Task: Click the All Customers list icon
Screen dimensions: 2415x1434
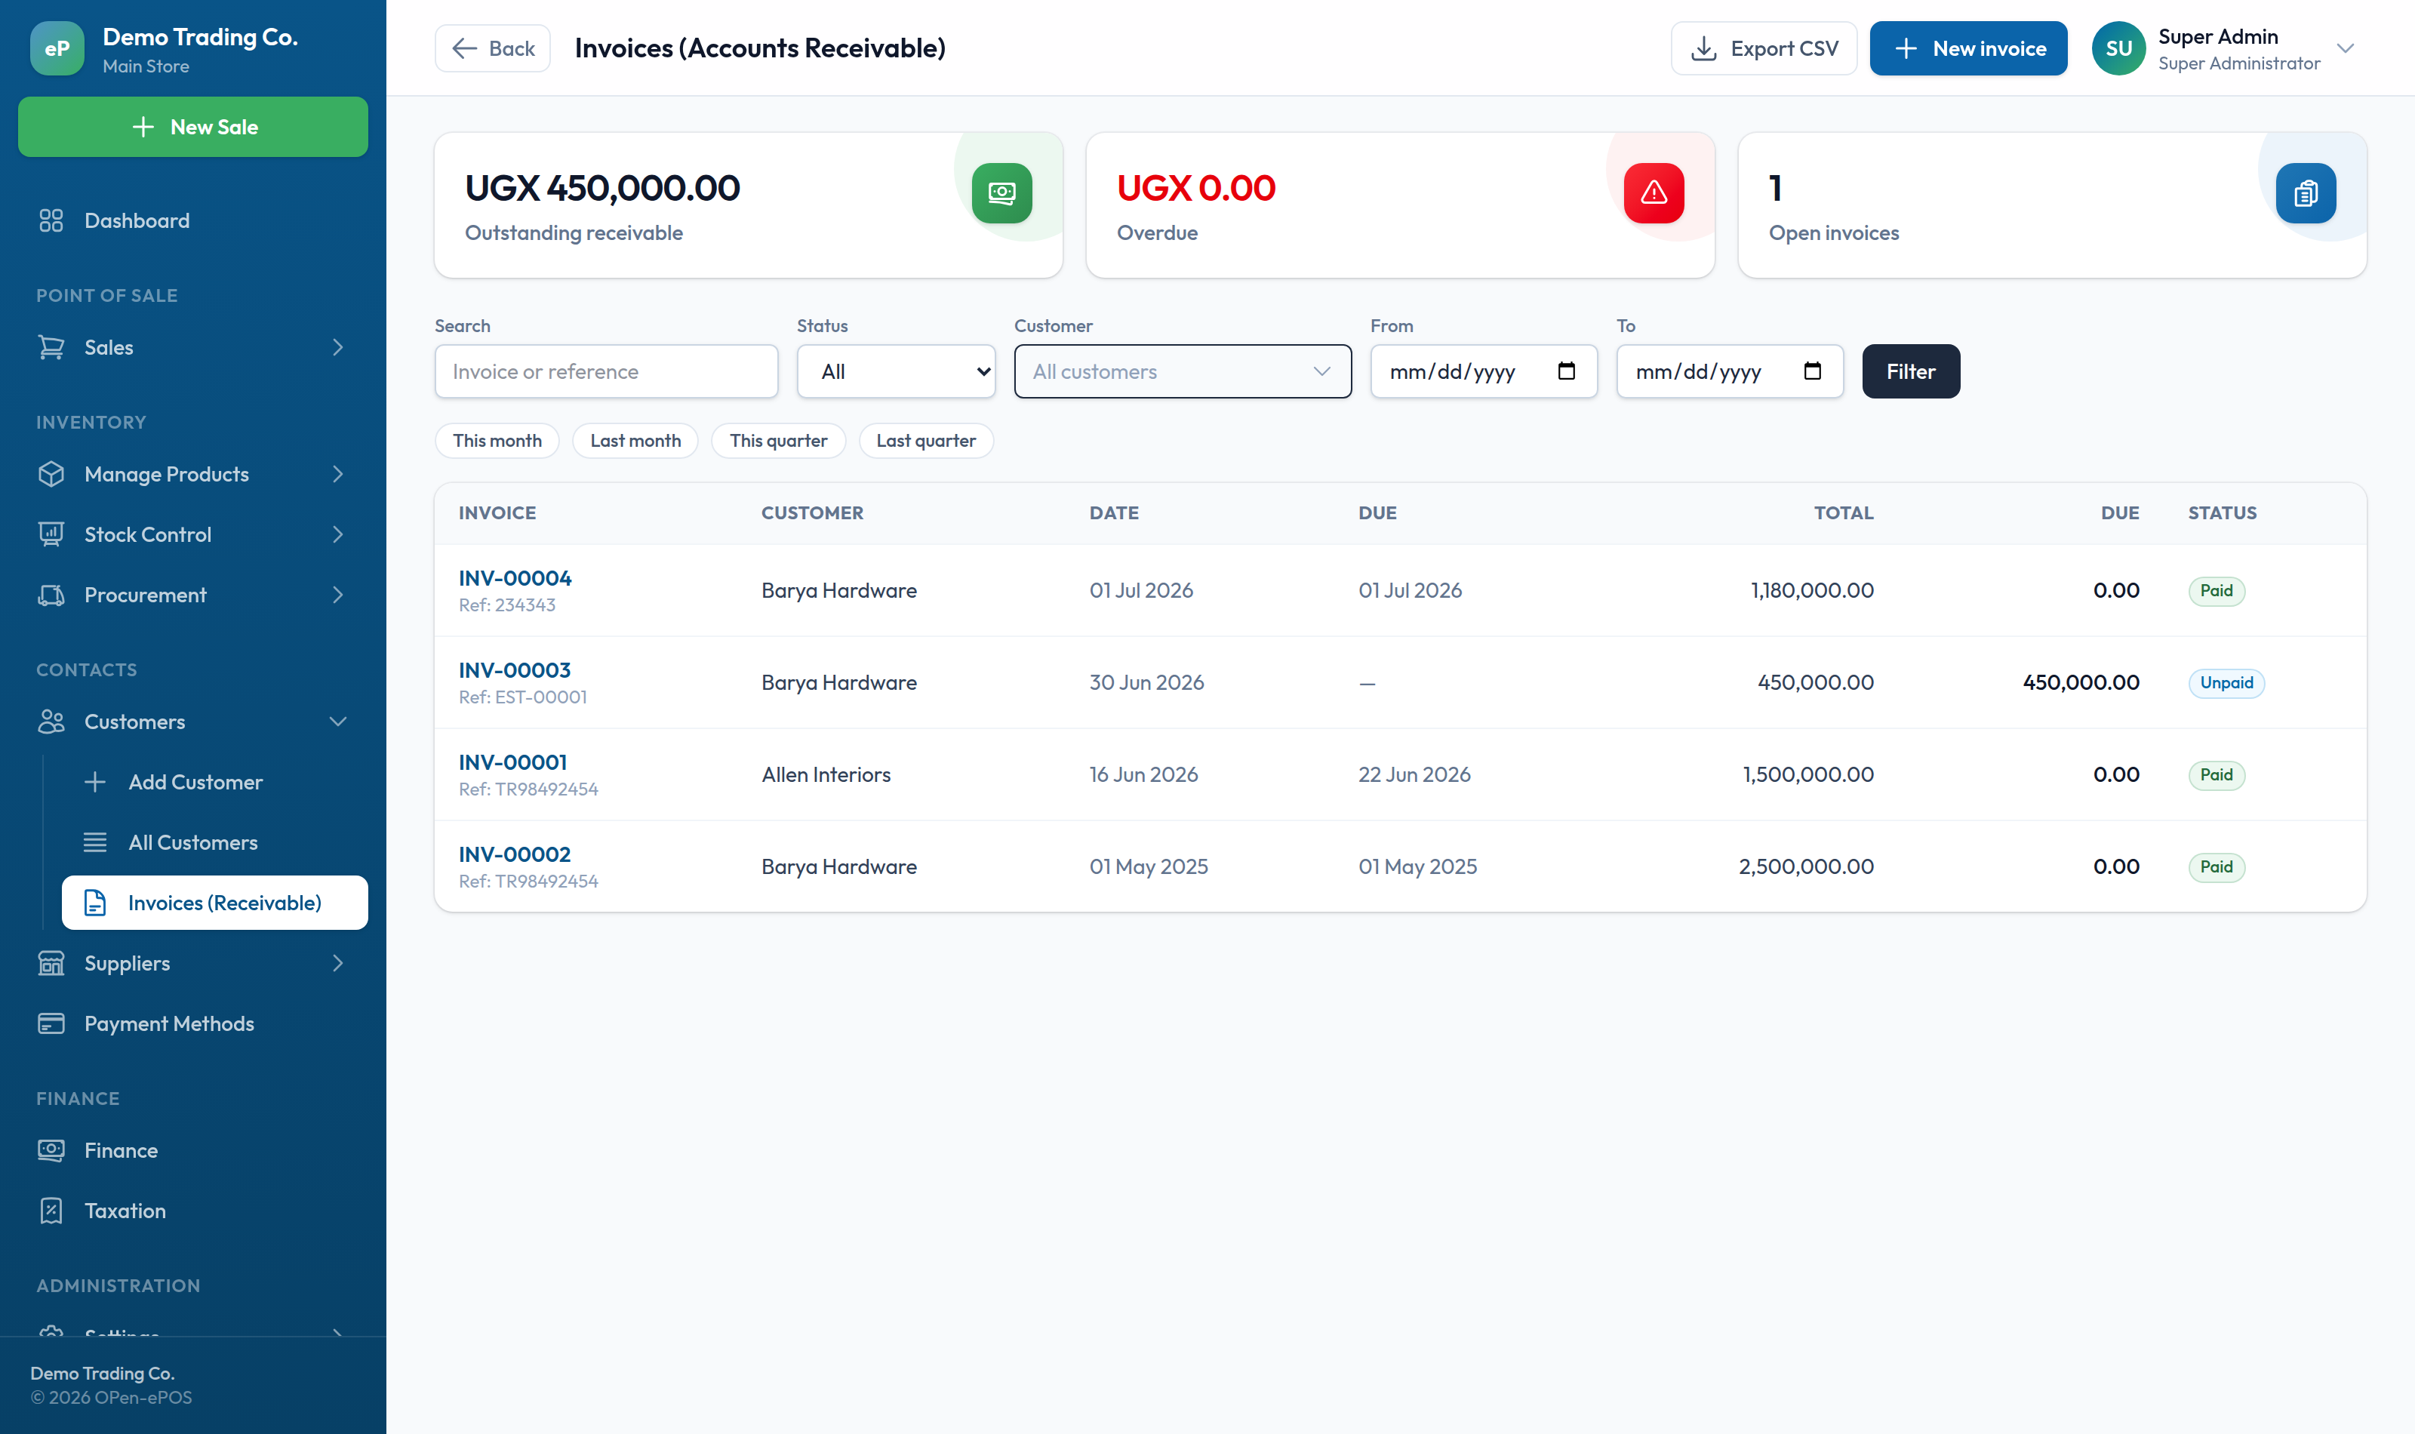Action: tap(94, 842)
